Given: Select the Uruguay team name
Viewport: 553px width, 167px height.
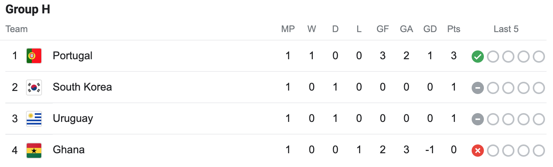Looking at the screenshot, I should point(73,118).
